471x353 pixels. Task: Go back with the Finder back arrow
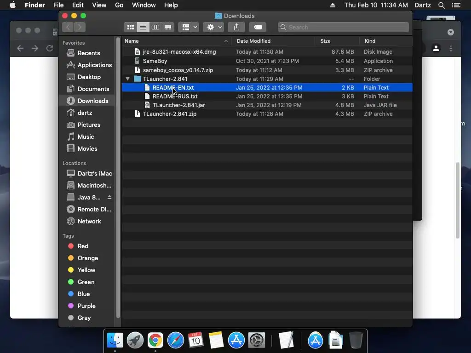click(68, 27)
